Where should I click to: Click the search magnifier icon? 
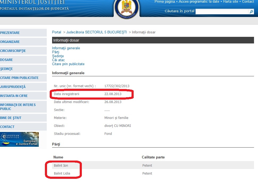(x=251, y=11)
